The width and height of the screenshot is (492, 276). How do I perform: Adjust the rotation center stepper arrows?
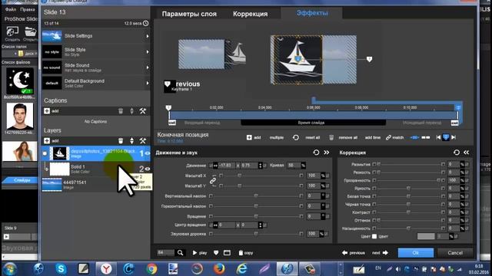point(260,225)
